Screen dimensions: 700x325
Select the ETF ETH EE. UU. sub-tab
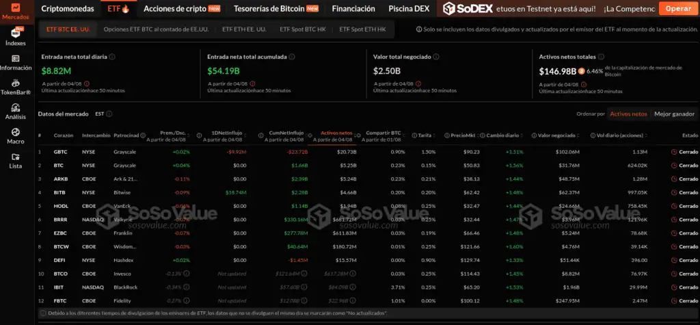[x=244, y=29]
